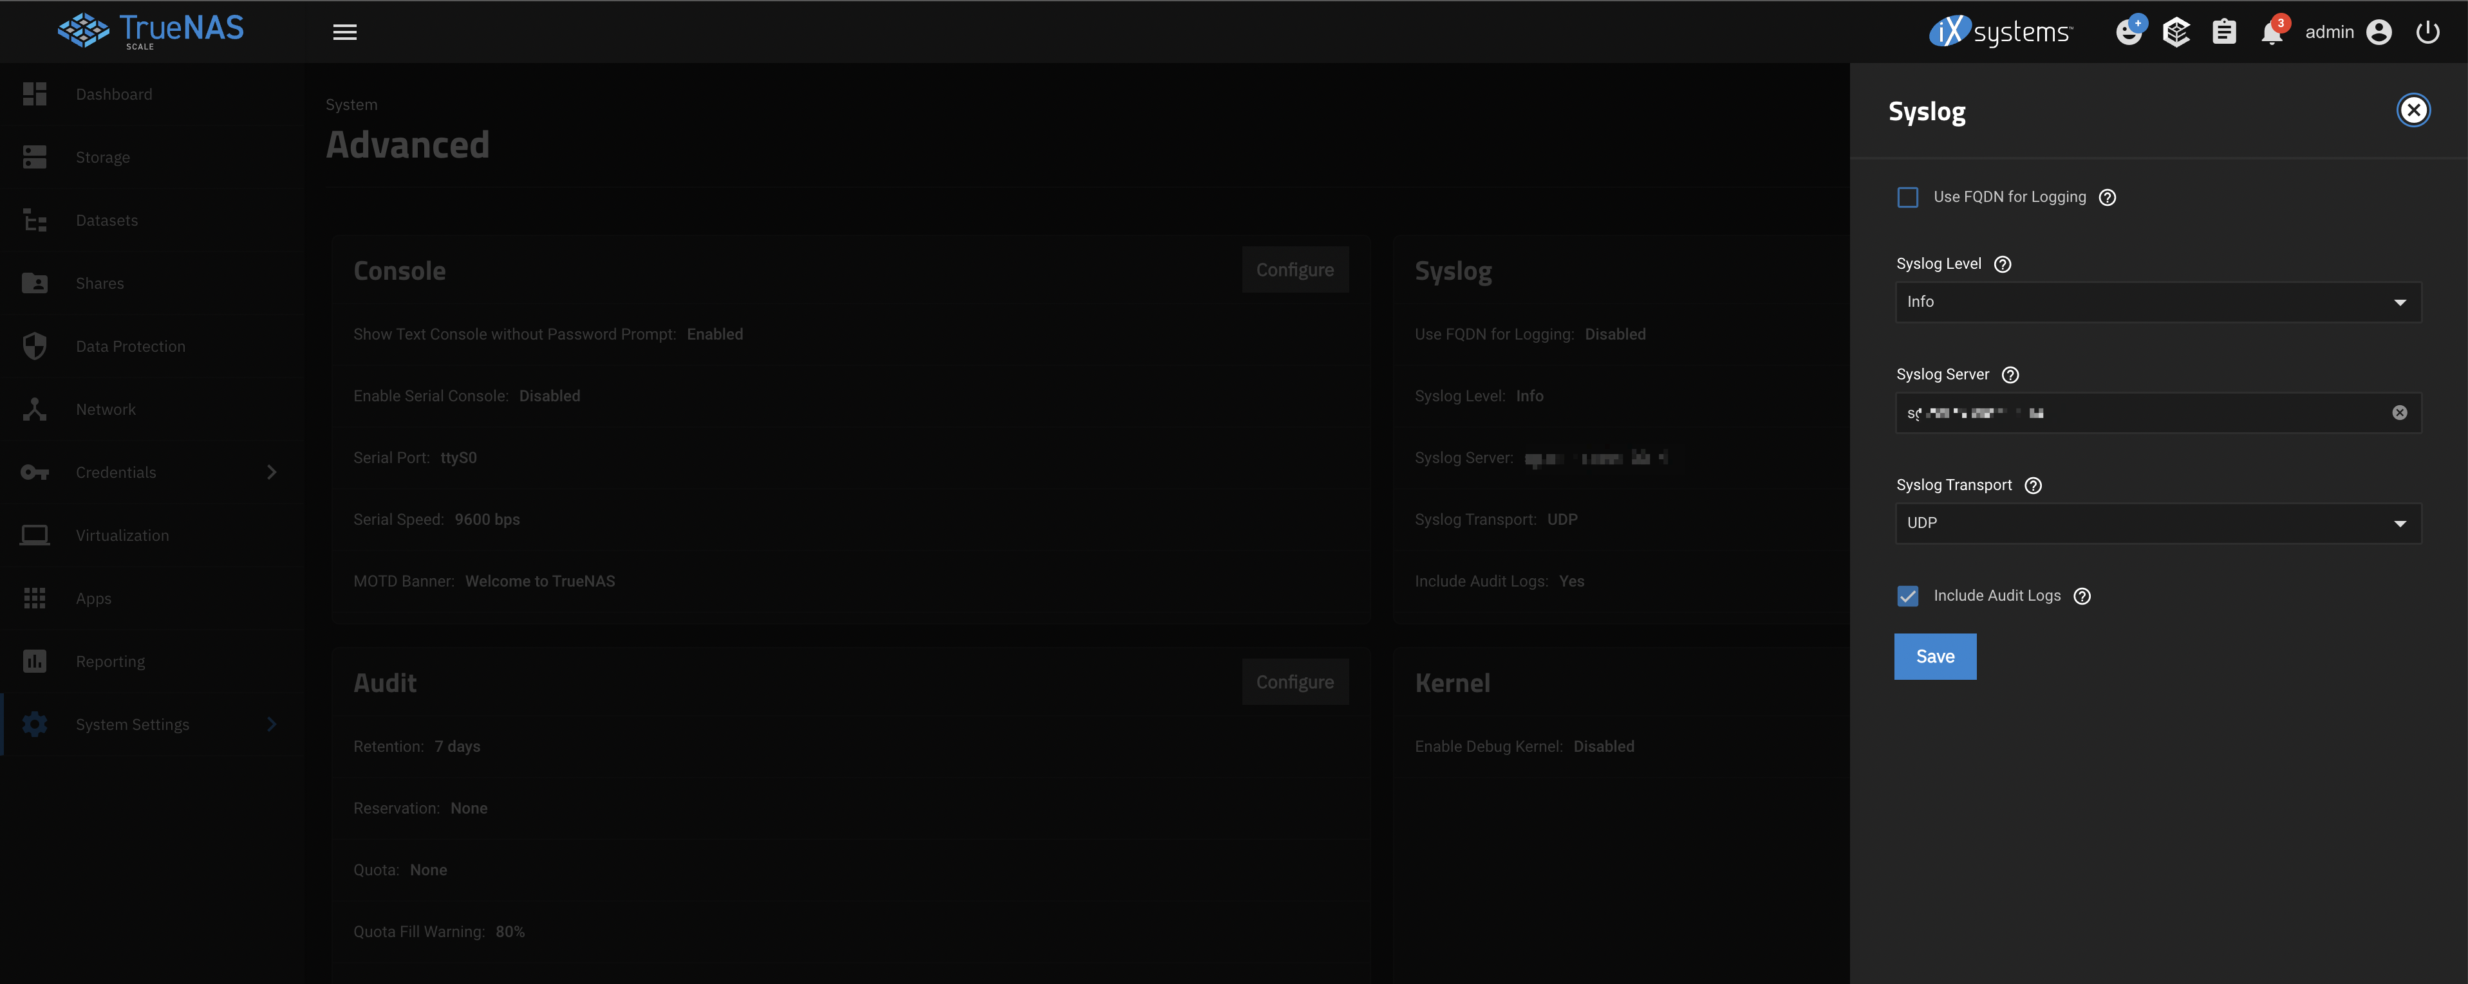This screenshot has width=2468, height=984.
Task: Click the help icon beside Syslog Server
Action: 2010,375
